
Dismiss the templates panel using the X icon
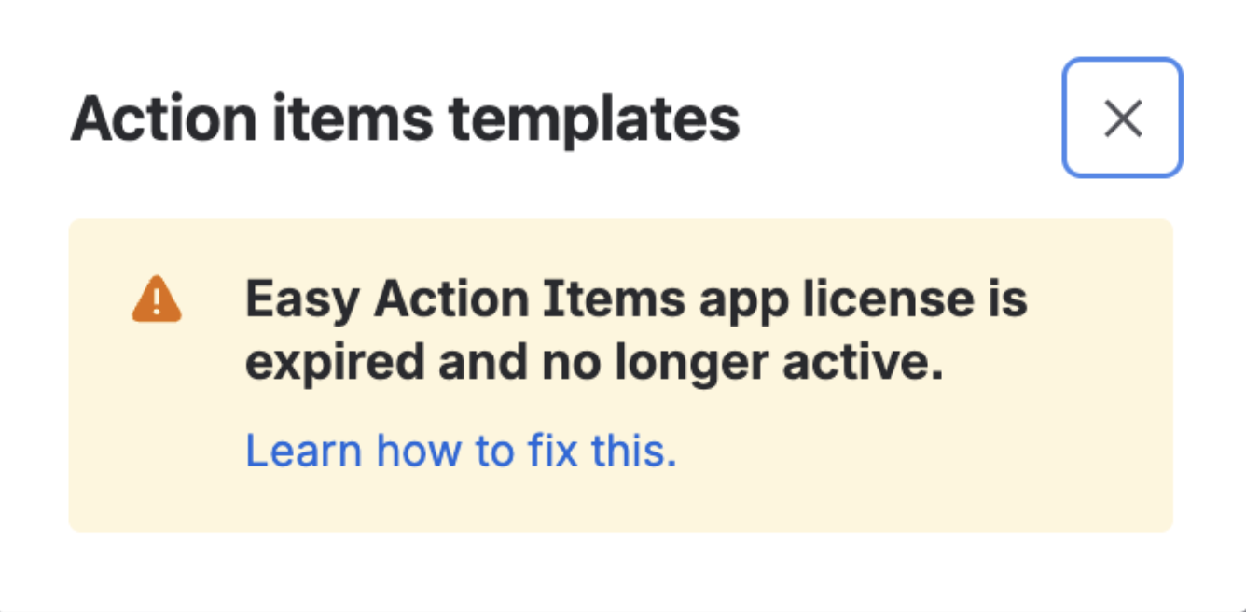click(x=1123, y=118)
